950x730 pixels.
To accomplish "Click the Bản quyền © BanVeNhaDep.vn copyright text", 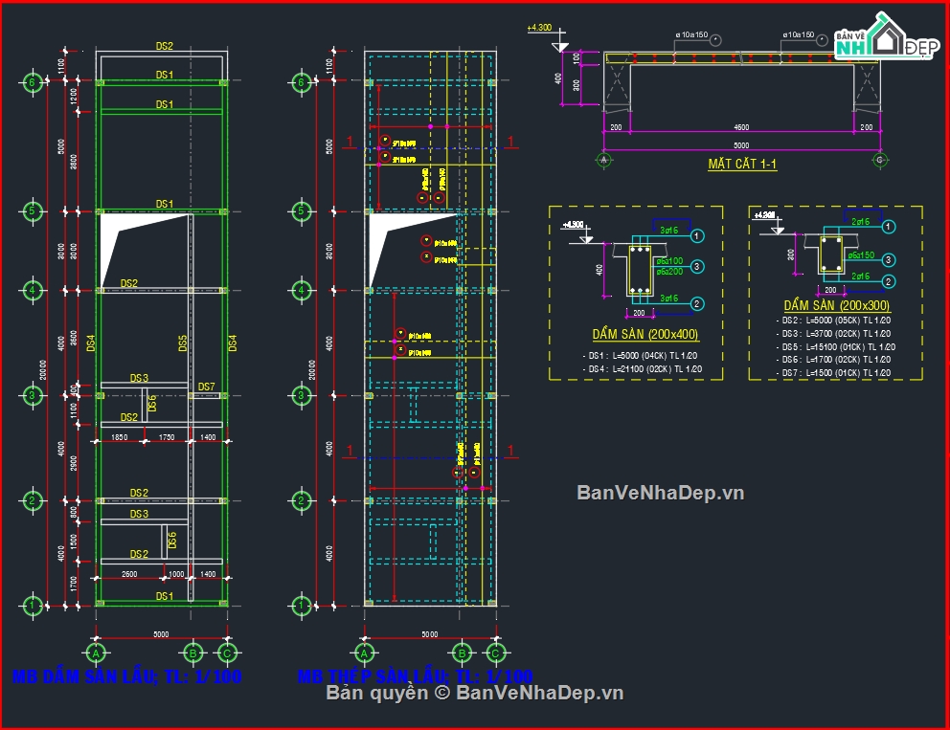I will (x=475, y=693).
